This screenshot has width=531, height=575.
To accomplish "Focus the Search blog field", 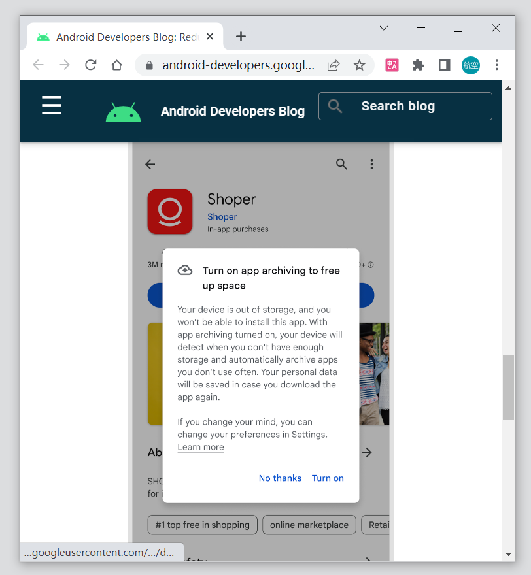I will click(405, 106).
